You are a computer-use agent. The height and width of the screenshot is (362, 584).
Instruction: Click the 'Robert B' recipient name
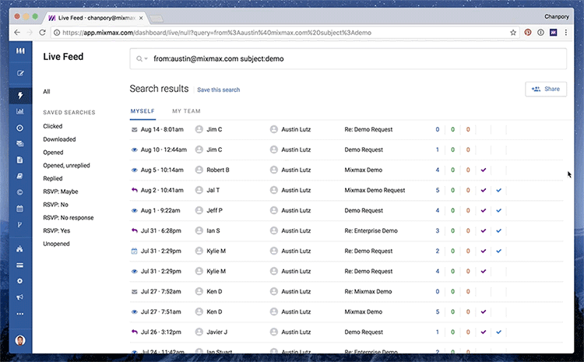coord(218,170)
